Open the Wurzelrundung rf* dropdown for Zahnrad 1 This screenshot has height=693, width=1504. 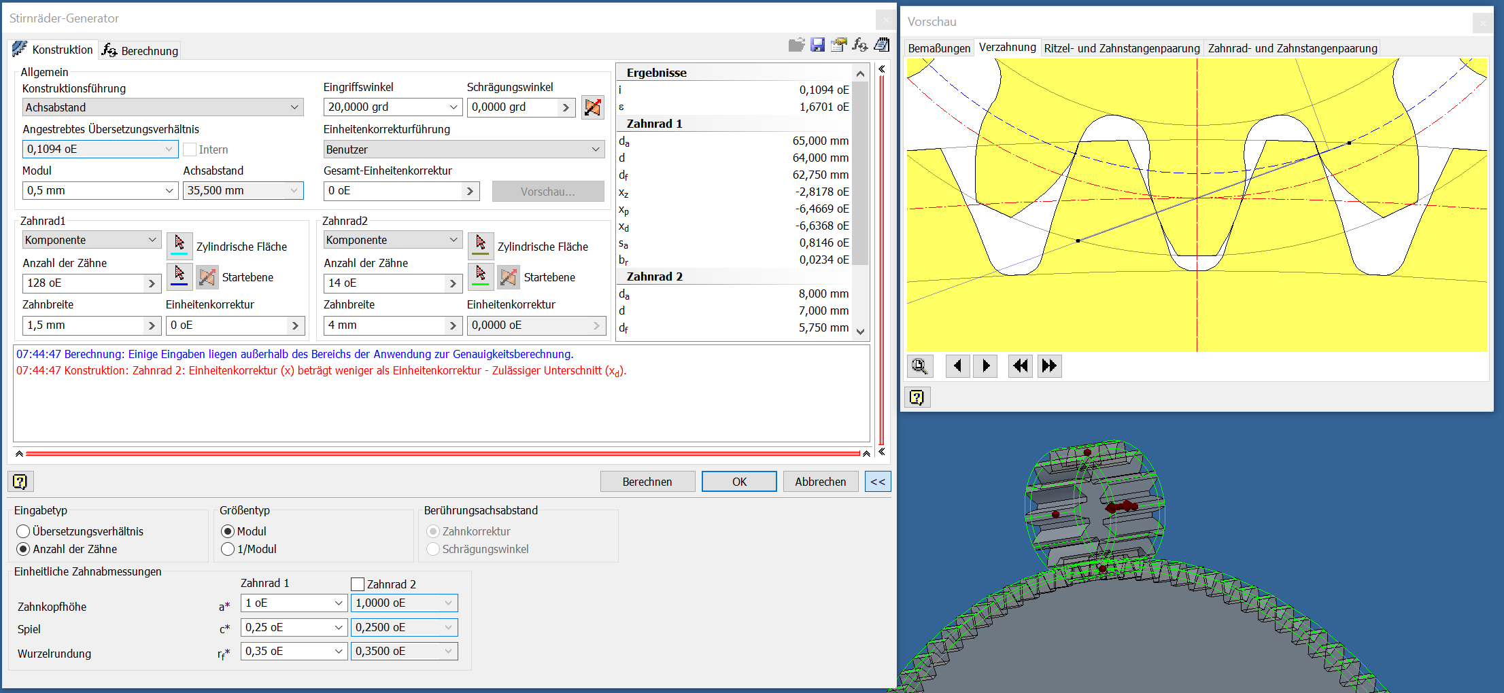point(294,651)
